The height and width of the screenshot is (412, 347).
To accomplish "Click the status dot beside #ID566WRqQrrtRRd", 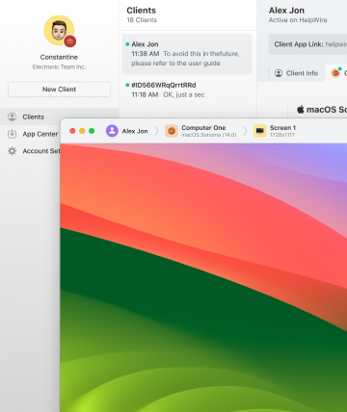I will click(127, 85).
